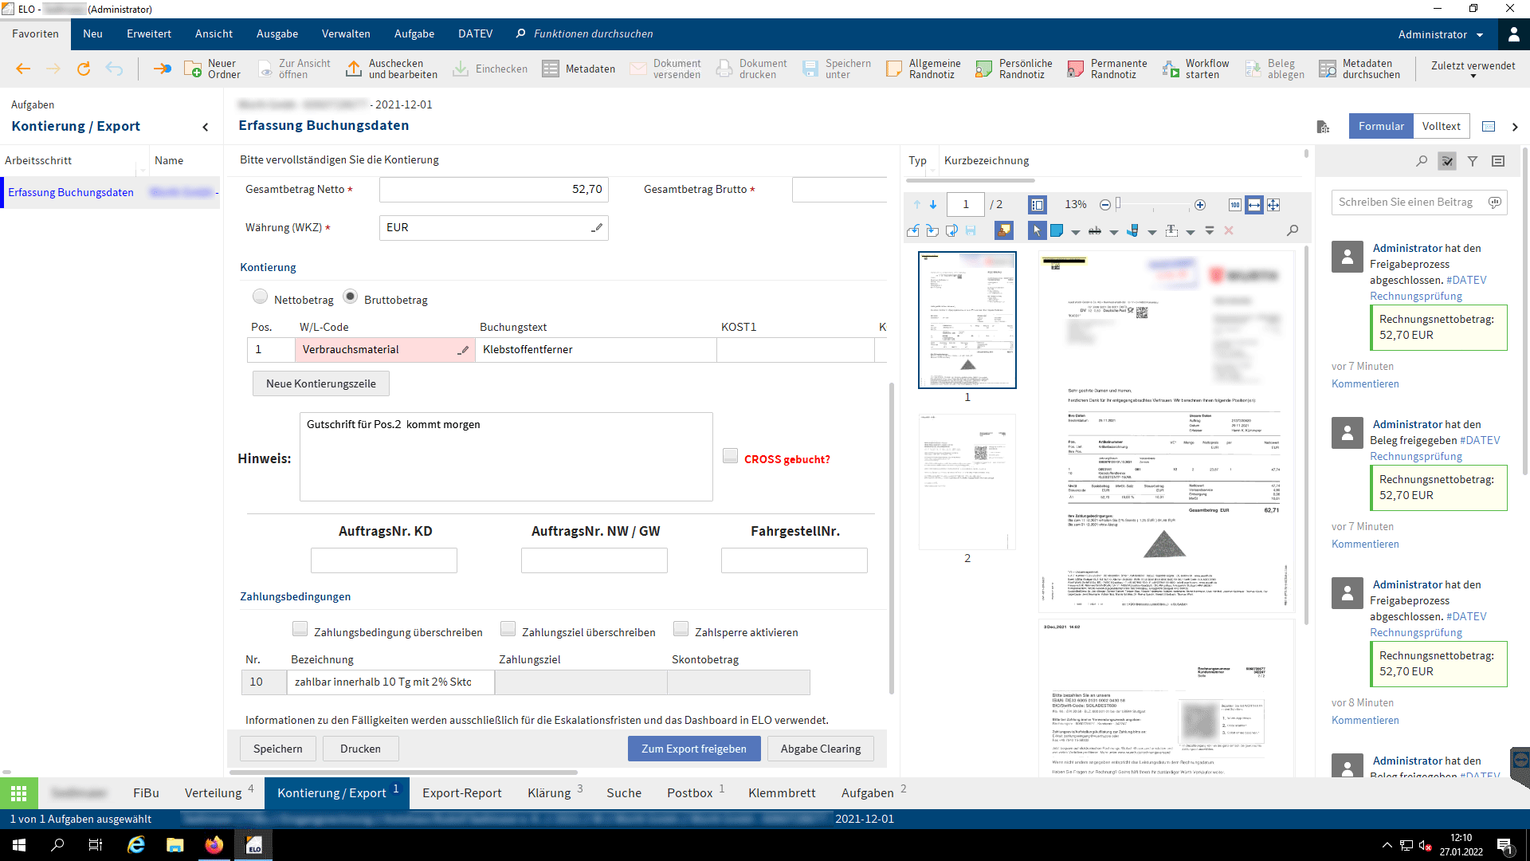The width and height of the screenshot is (1530, 861).
Task: Toggle the feed checkmark filter button
Action: pos(1447,161)
